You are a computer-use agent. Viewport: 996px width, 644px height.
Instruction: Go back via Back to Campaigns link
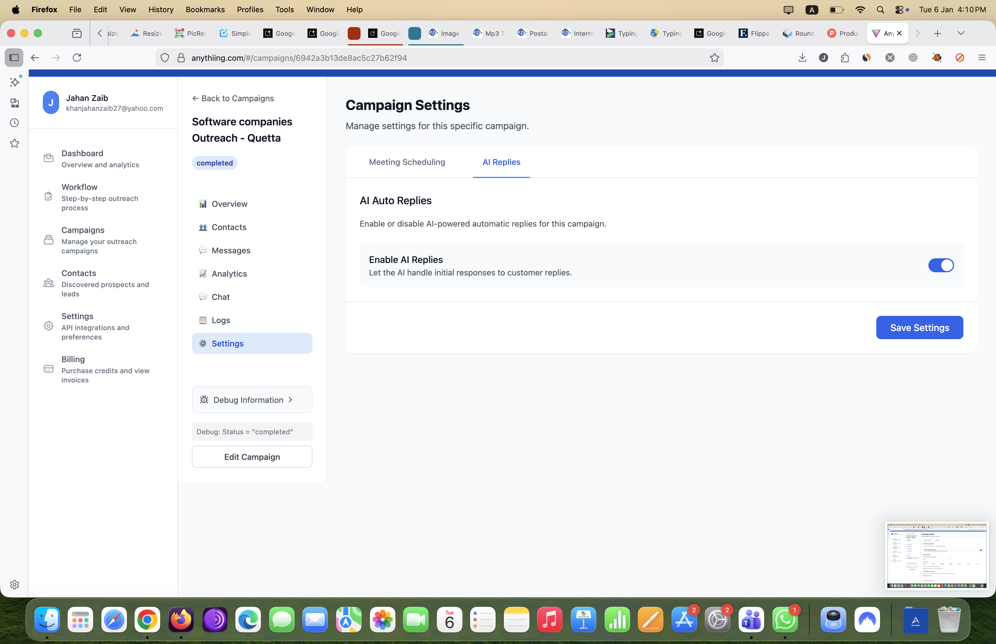click(233, 98)
